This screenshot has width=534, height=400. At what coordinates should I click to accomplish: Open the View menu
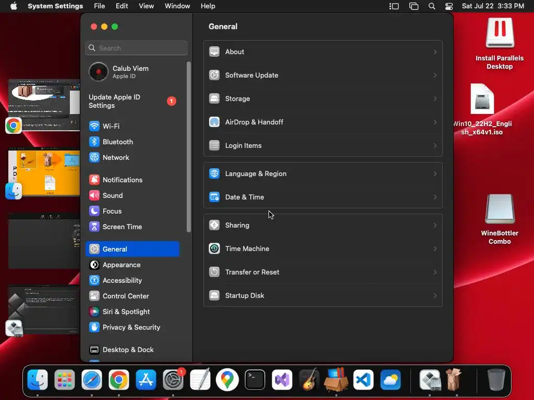pos(146,6)
